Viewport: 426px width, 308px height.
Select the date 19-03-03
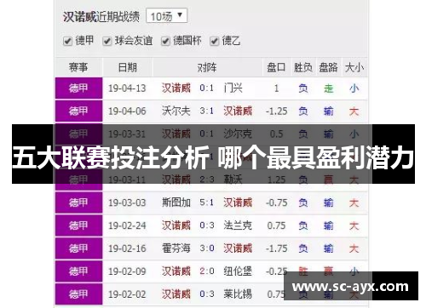click(x=127, y=202)
